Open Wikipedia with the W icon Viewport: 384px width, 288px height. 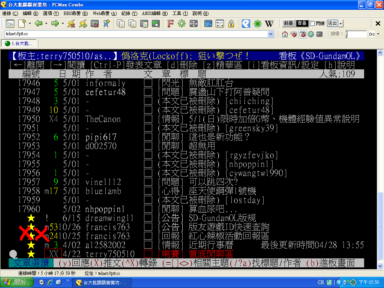(x=269, y=24)
